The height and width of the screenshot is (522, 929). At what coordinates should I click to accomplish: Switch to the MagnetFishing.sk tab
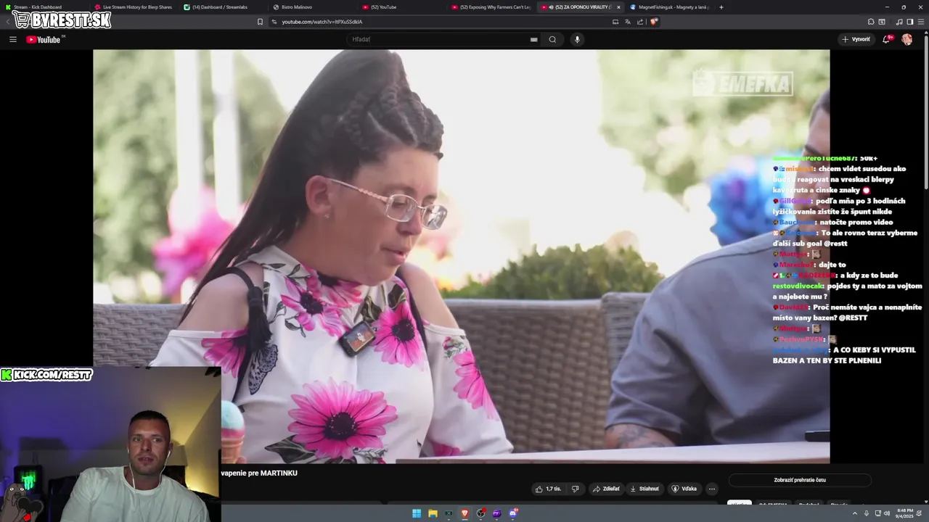point(670,7)
